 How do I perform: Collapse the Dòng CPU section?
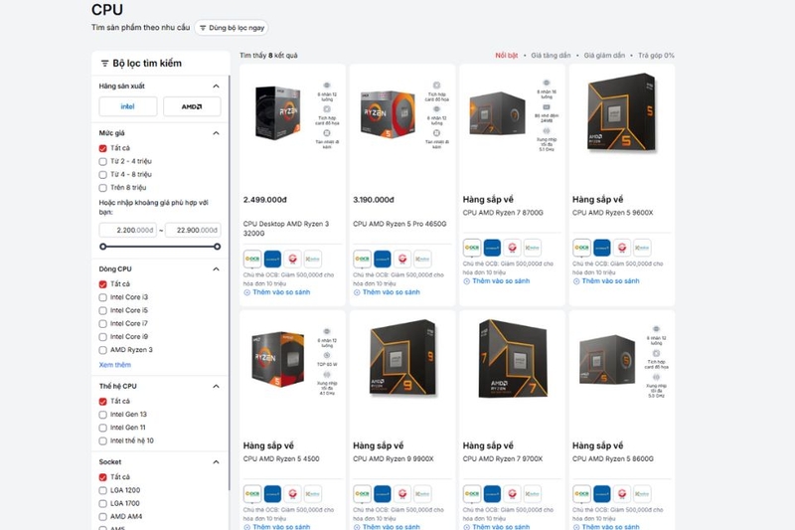(x=216, y=269)
